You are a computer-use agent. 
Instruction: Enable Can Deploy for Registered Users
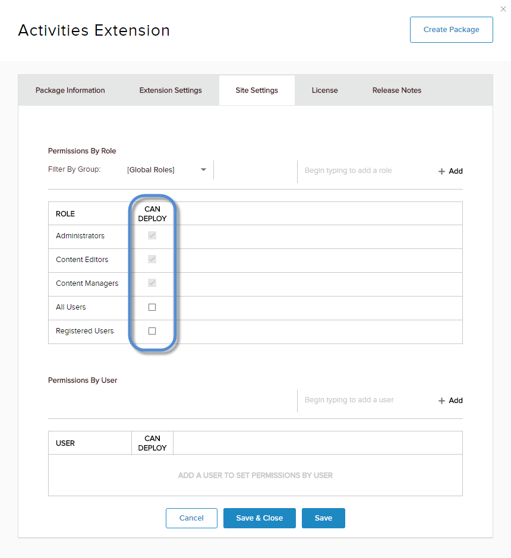pyautogui.click(x=152, y=331)
